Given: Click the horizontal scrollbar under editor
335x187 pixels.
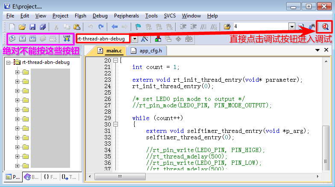Looking at the screenshot, I should [205, 177].
